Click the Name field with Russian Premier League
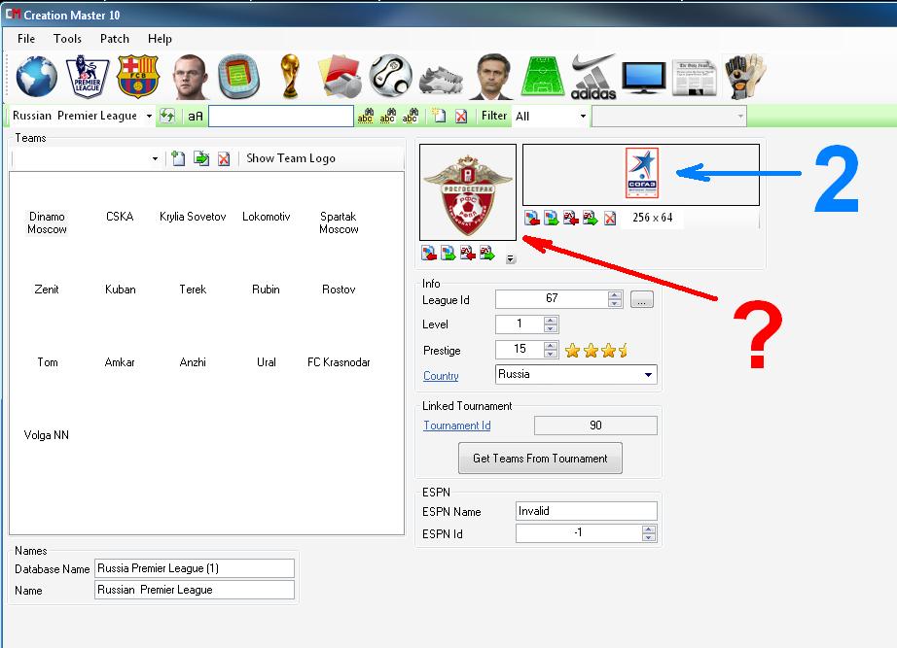 pos(194,590)
